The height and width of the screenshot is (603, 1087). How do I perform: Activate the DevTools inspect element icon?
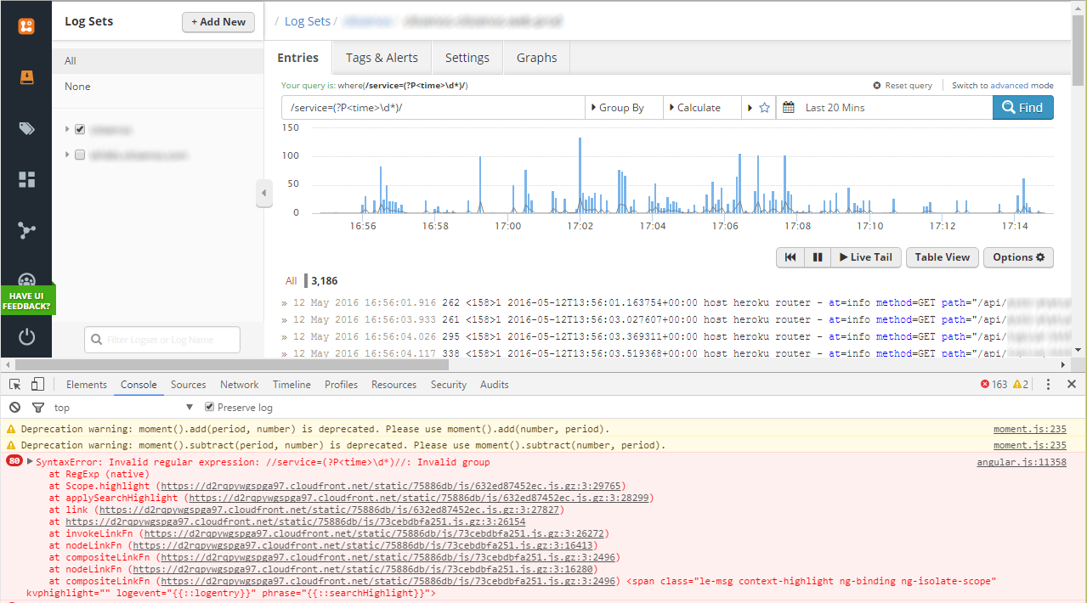tap(14, 385)
